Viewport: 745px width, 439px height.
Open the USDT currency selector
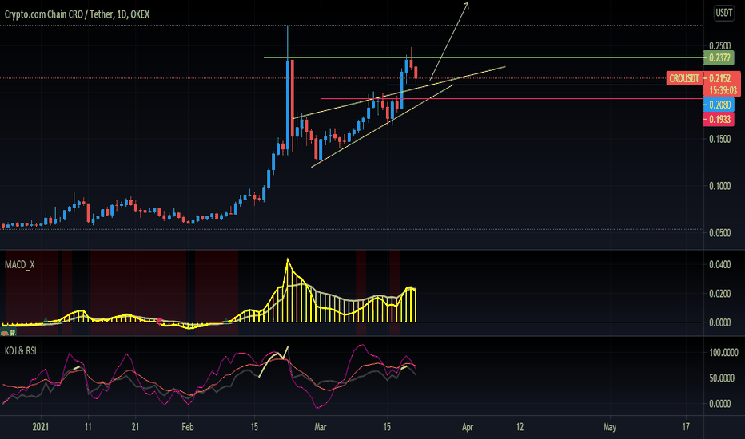(x=724, y=13)
